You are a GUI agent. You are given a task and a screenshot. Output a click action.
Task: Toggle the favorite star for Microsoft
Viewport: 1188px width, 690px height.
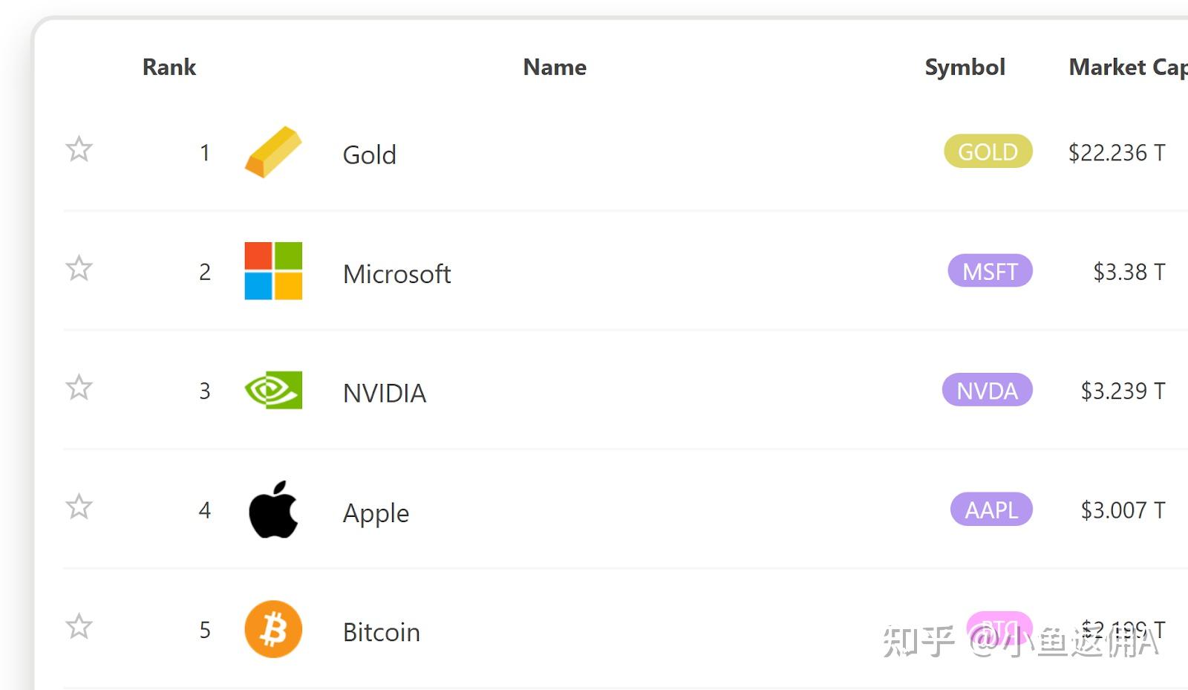(x=79, y=268)
